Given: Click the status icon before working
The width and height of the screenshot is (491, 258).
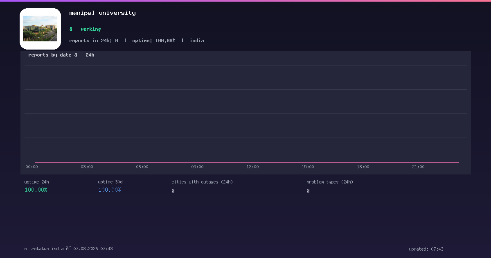Looking at the screenshot, I should coord(71,29).
